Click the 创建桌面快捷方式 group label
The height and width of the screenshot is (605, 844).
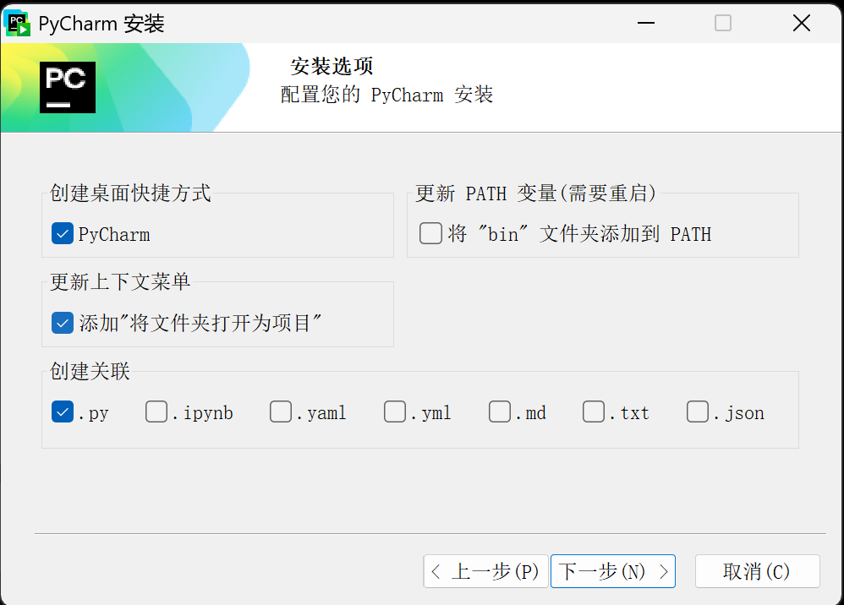[130, 193]
